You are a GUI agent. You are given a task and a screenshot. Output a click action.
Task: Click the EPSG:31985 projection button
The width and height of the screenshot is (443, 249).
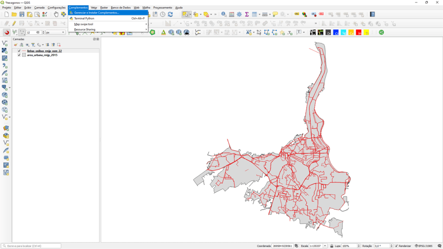423,246
